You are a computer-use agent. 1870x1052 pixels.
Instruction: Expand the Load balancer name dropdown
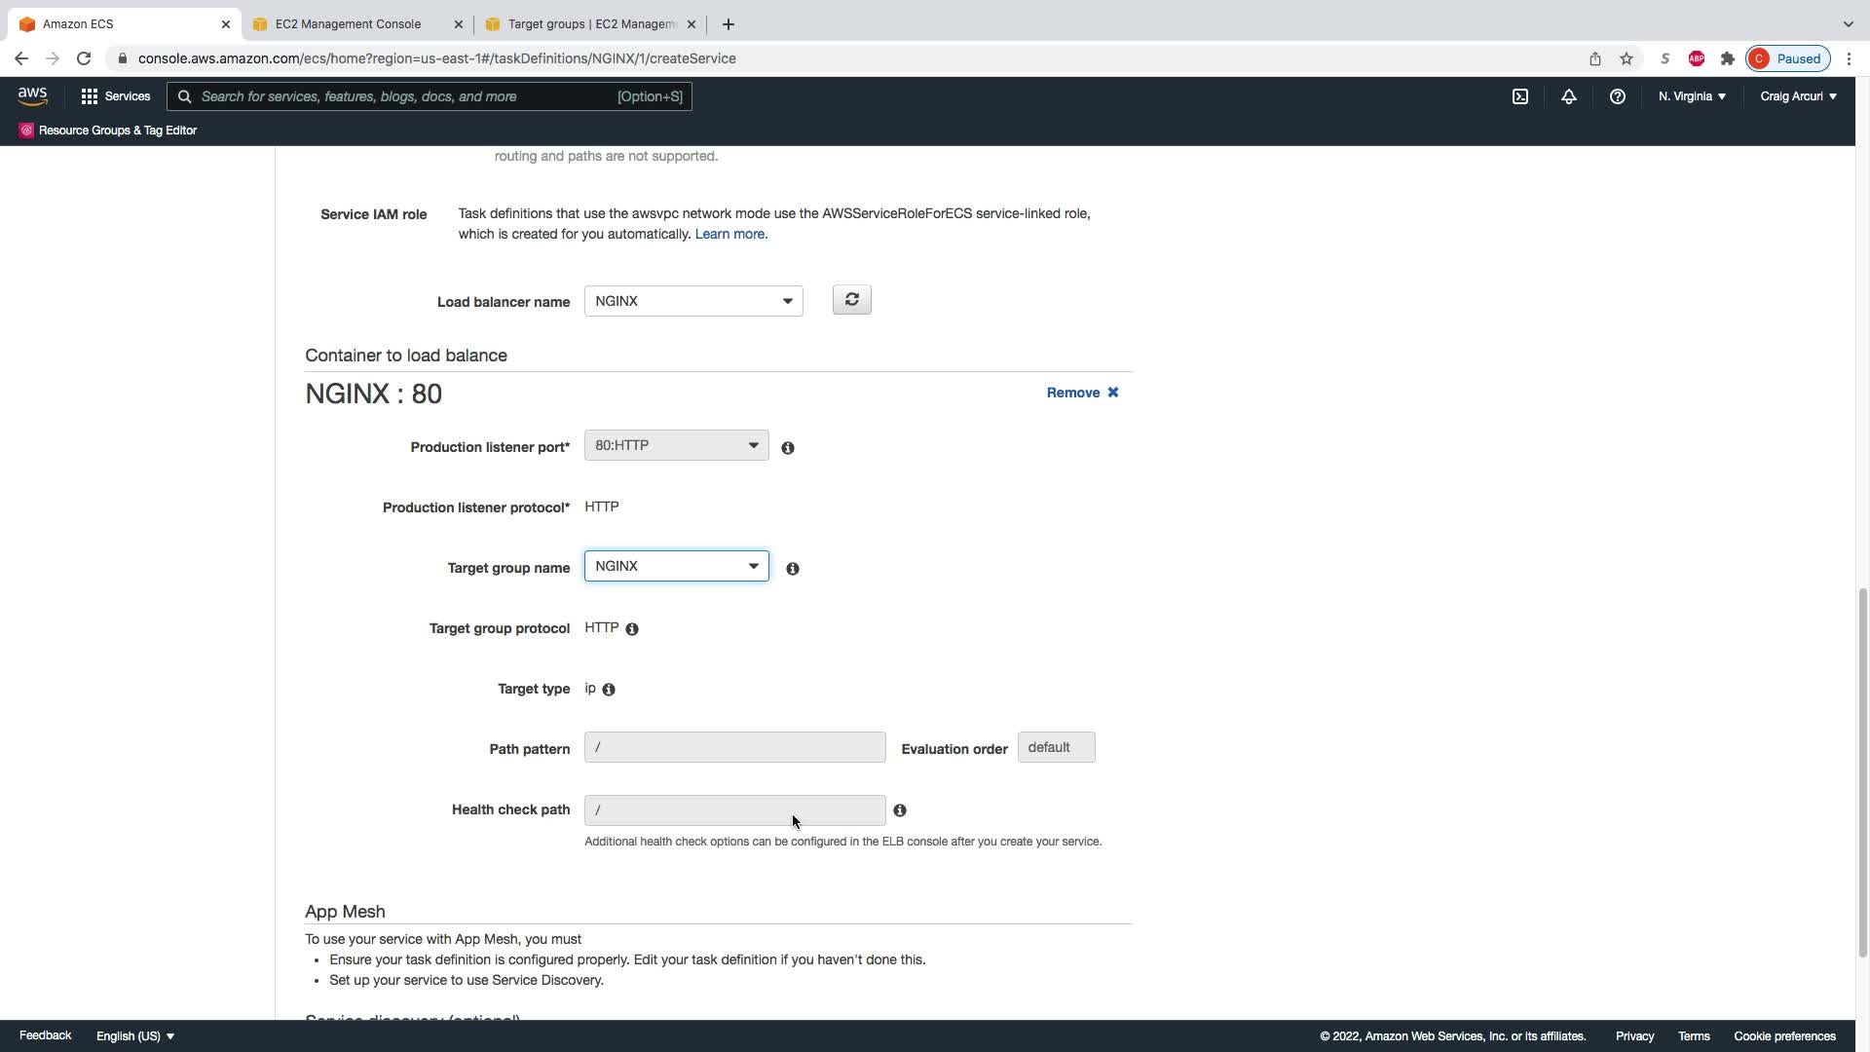point(693,301)
